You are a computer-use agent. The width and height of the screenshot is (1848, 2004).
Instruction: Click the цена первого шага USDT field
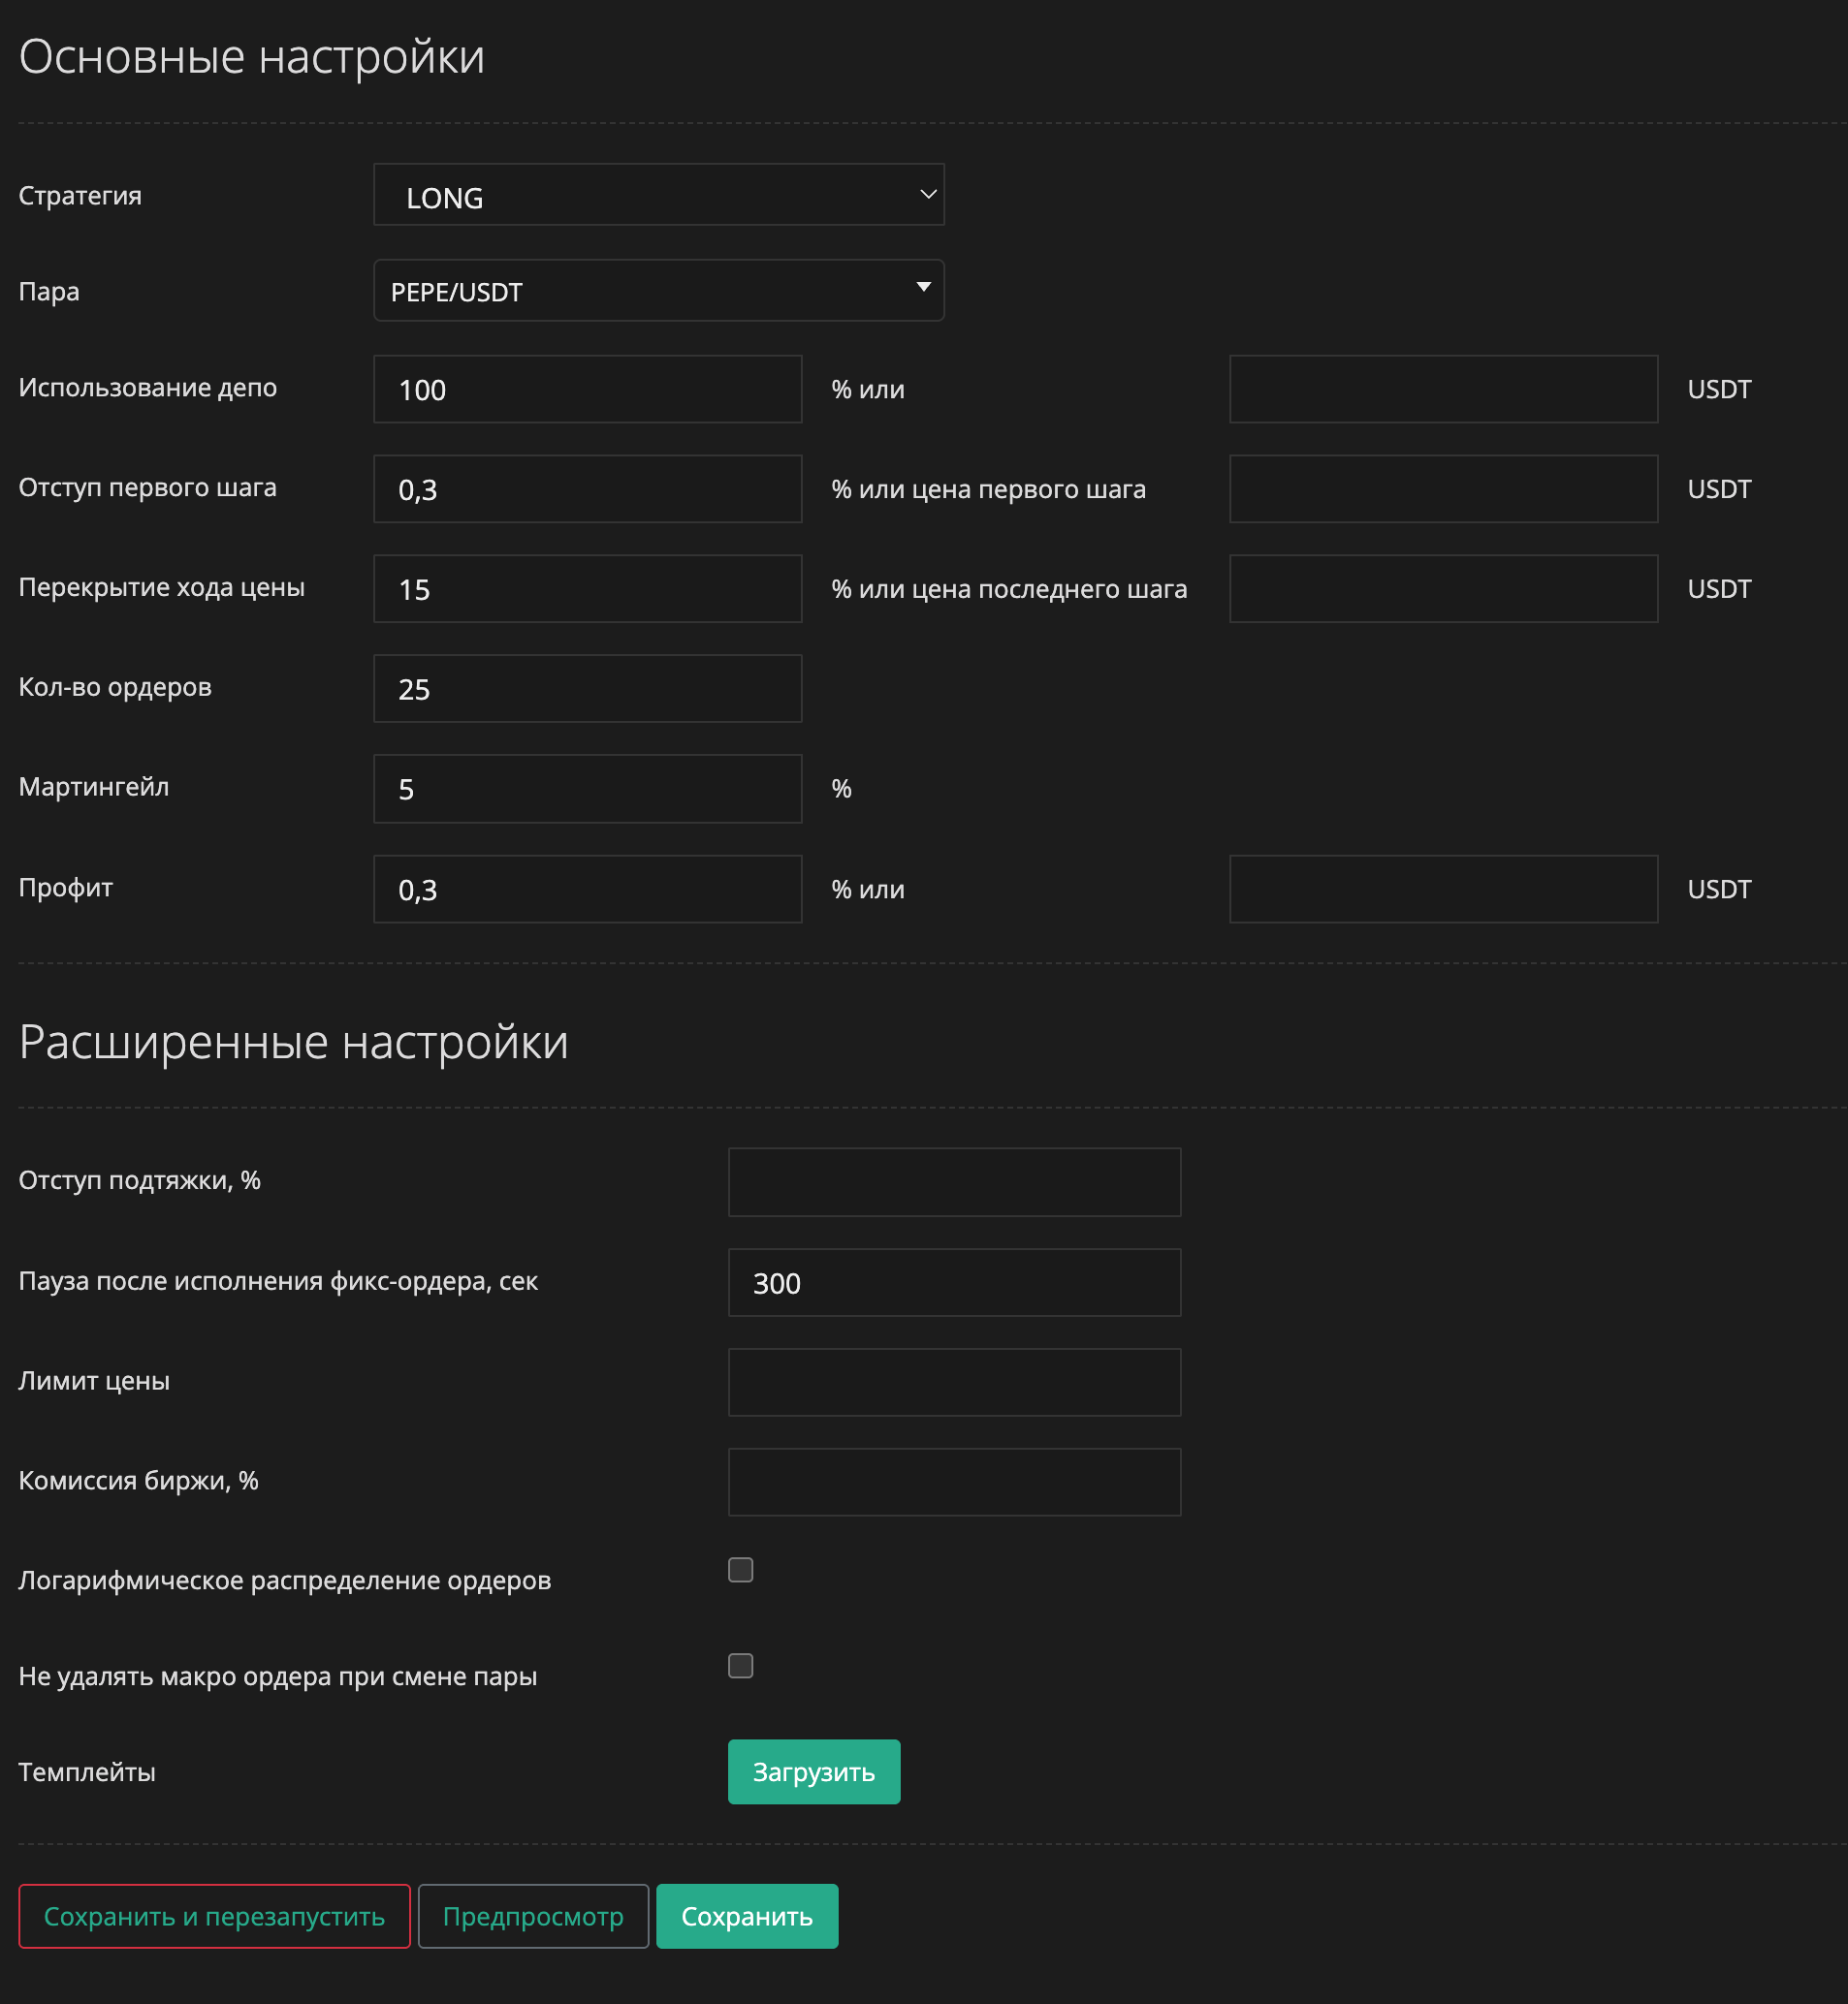tap(1443, 488)
